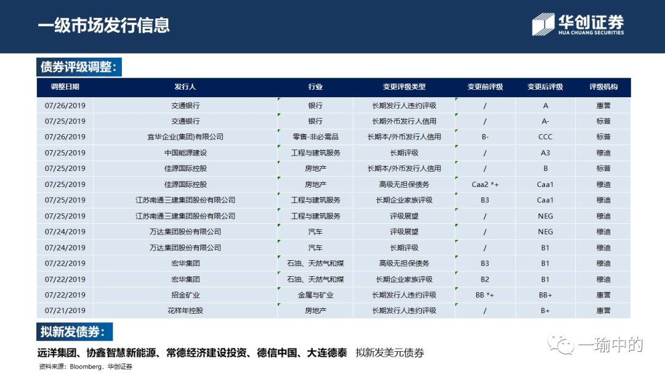
Task: Select the A- new rating cell
Action: pyautogui.click(x=545, y=121)
